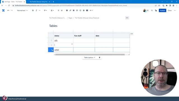The image size is (179, 101).
Task: Click the sdfs cell
Action: click(x=63, y=40)
